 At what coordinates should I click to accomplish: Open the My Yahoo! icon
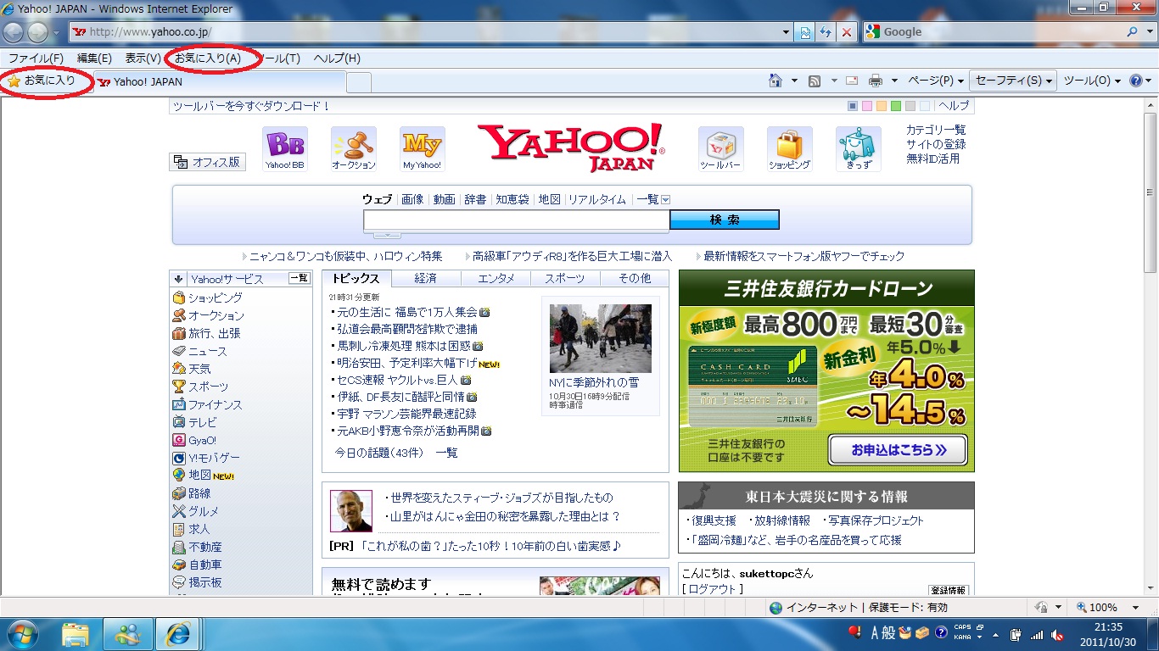point(423,149)
